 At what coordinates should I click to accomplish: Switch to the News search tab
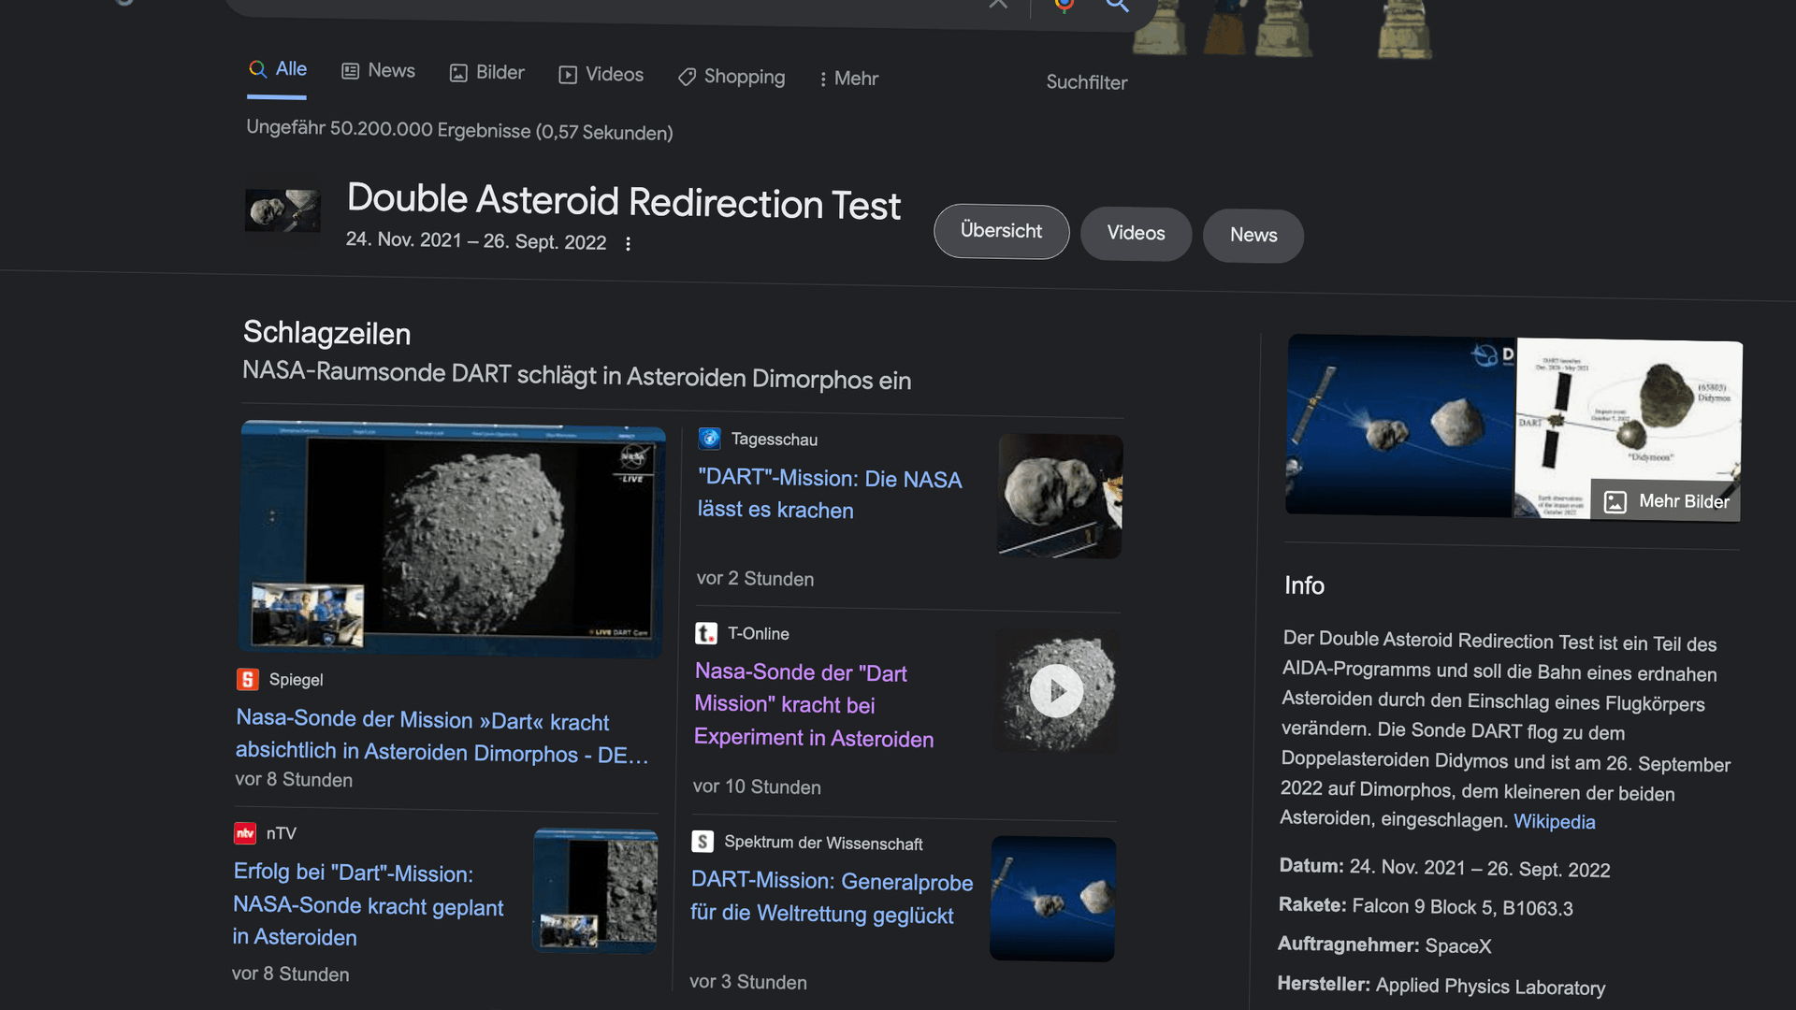click(378, 71)
